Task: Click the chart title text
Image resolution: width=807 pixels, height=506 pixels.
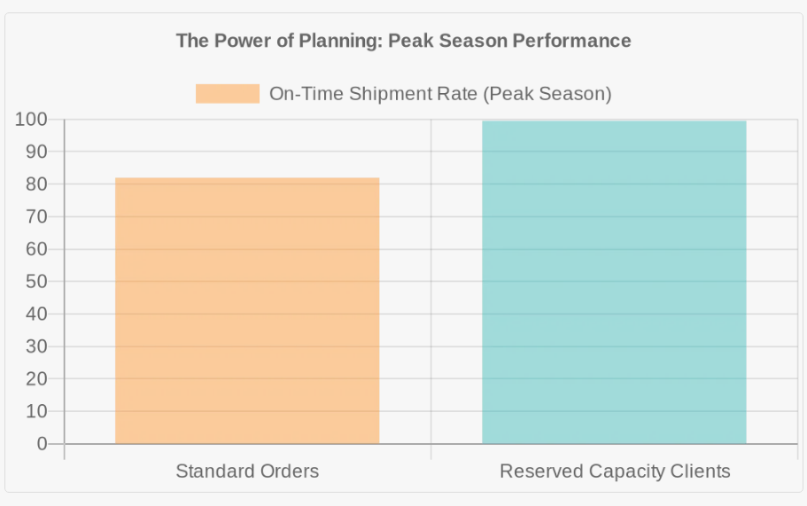Action: (403, 41)
